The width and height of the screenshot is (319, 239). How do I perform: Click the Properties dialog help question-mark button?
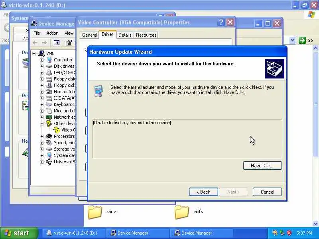[x=221, y=22]
